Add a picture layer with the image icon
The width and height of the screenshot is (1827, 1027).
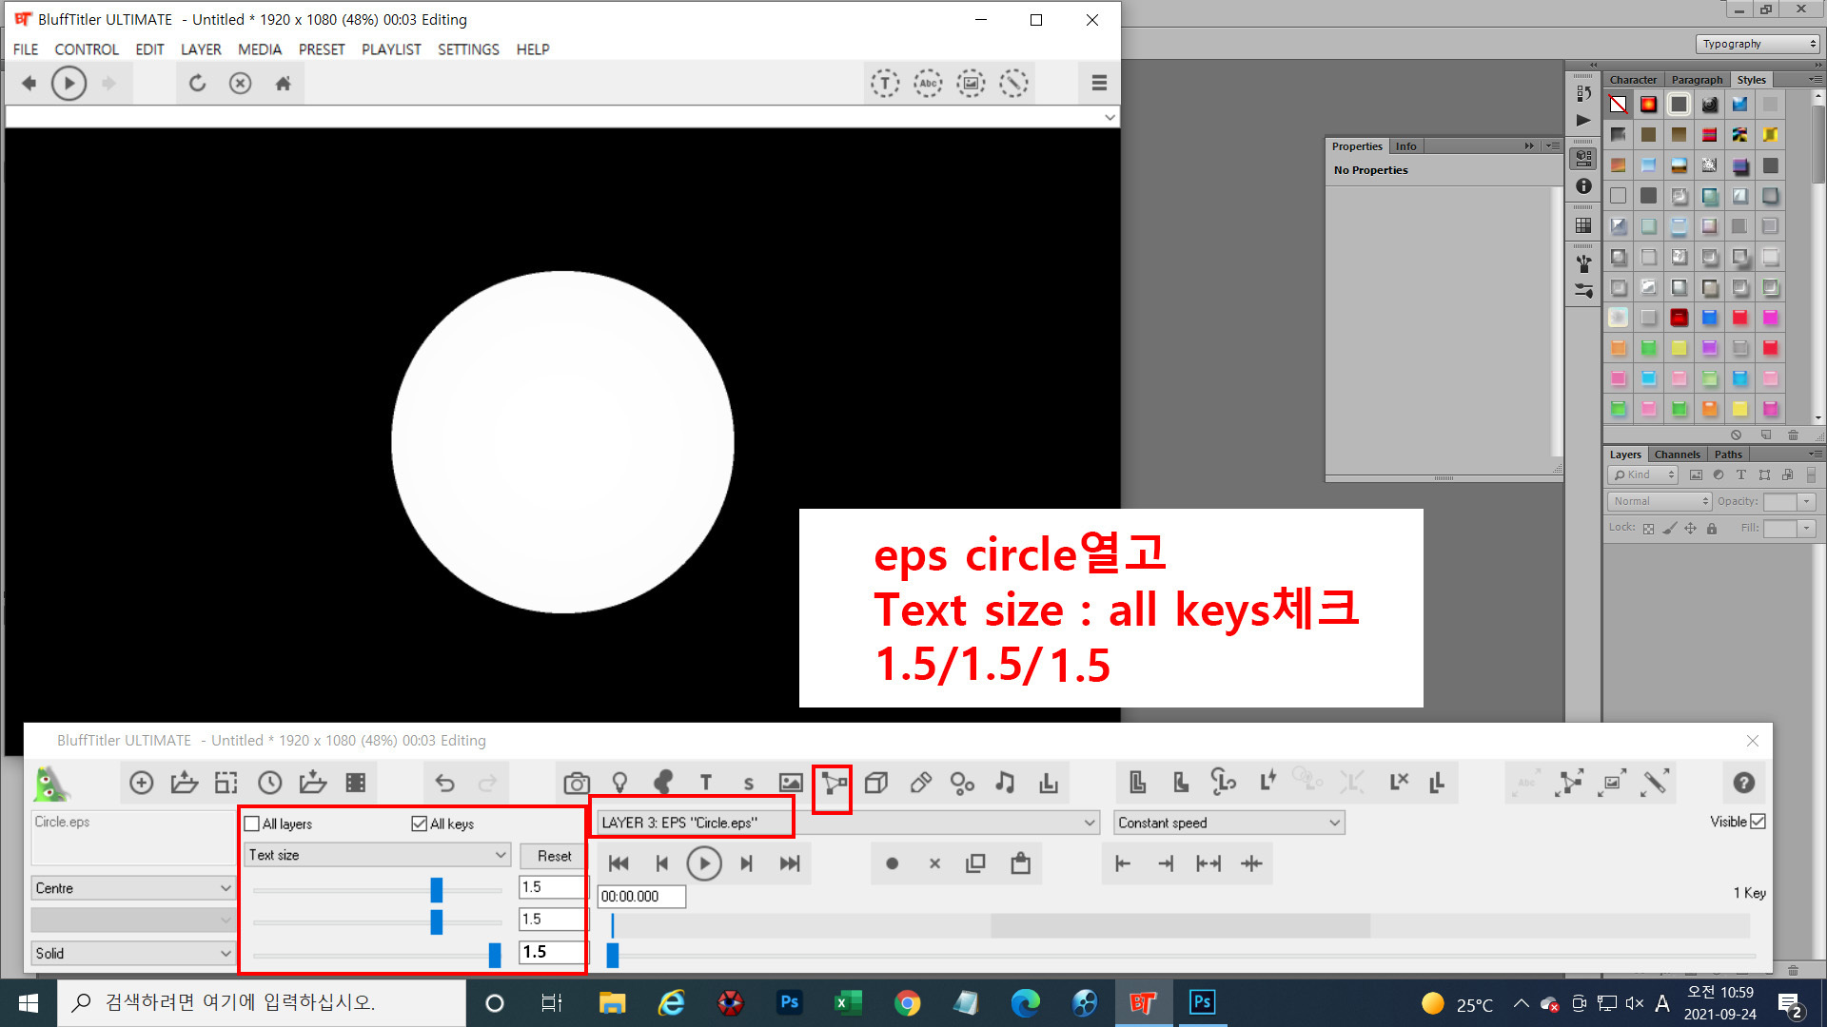[x=791, y=783]
